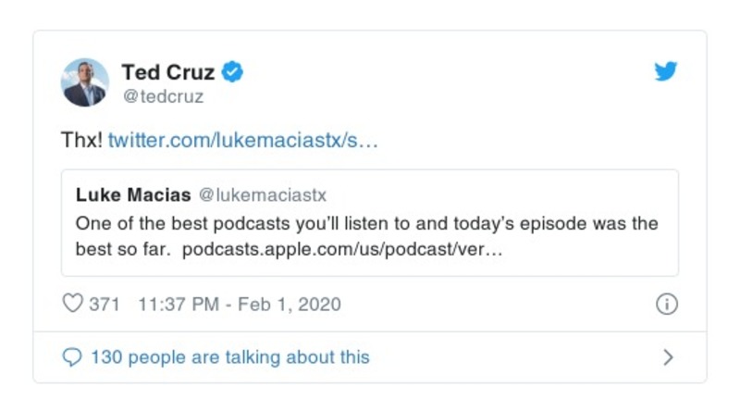Like the tweet with the heart icon

click(x=72, y=304)
